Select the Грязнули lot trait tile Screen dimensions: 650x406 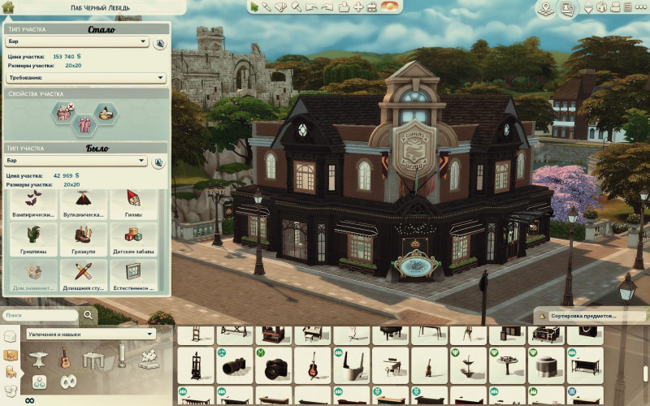[x=84, y=240]
